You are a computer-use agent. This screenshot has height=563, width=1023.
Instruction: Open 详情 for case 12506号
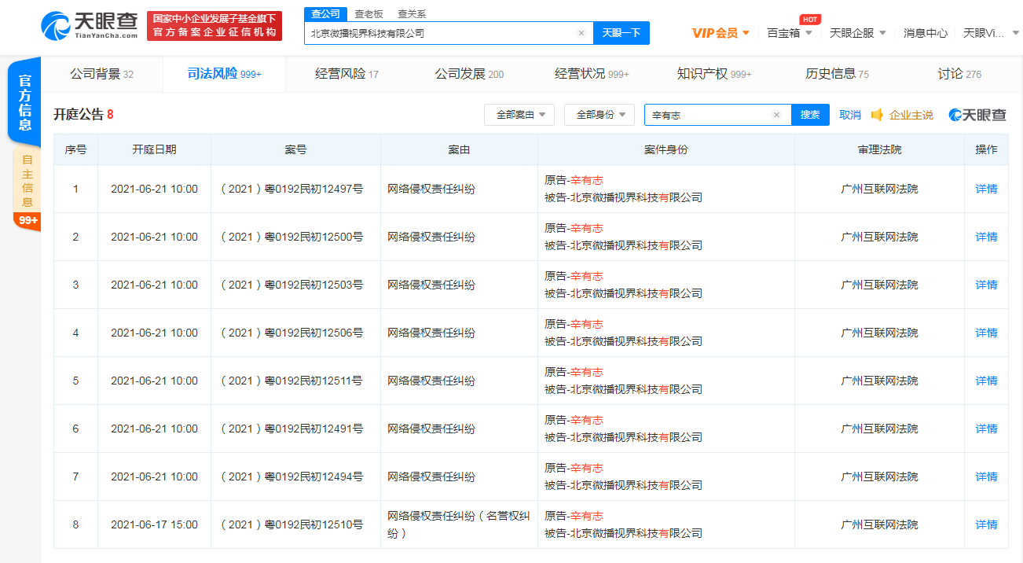pyautogui.click(x=986, y=333)
